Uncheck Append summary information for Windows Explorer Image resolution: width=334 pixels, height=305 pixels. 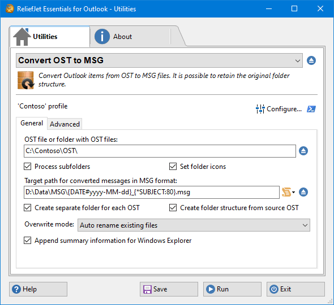pos(28,241)
